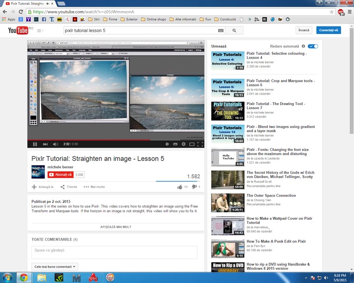Open How To Make A Punk Edit thumbnail

click(228, 249)
